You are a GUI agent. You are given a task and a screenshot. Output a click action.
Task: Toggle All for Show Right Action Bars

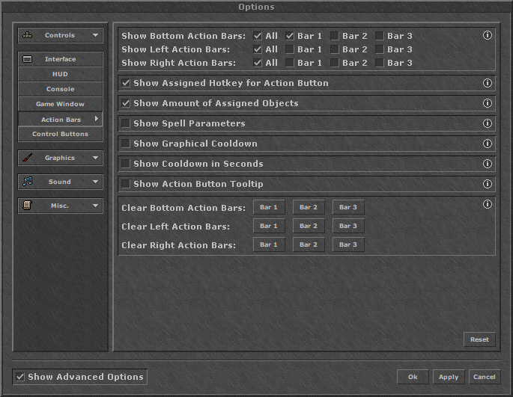tap(258, 63)
